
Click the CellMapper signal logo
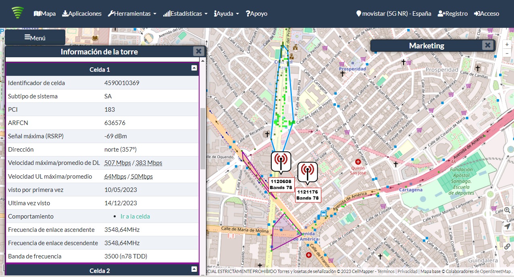pyautogui.click(x=18, y=13)
